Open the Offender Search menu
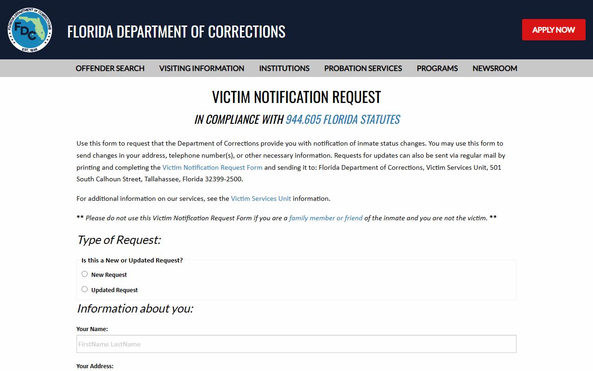593x371 pixels. 110,68
